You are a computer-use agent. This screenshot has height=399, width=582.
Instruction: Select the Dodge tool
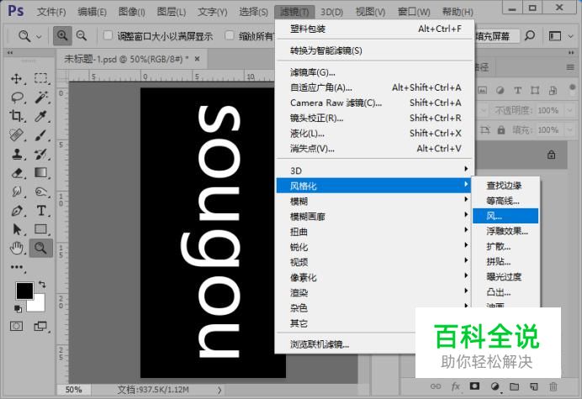41,192
